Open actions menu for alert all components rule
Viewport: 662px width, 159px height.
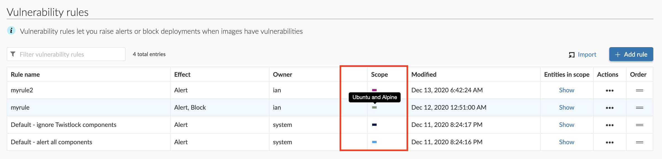point(610,142)
